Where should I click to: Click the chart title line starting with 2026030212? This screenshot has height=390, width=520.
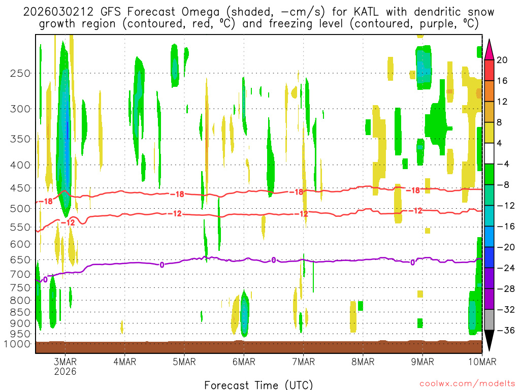[x=258, y=12]
